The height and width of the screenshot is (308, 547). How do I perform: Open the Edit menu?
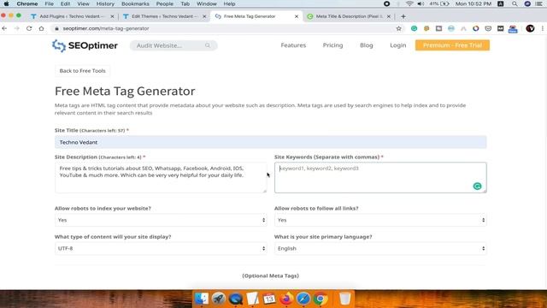point(65,3)
